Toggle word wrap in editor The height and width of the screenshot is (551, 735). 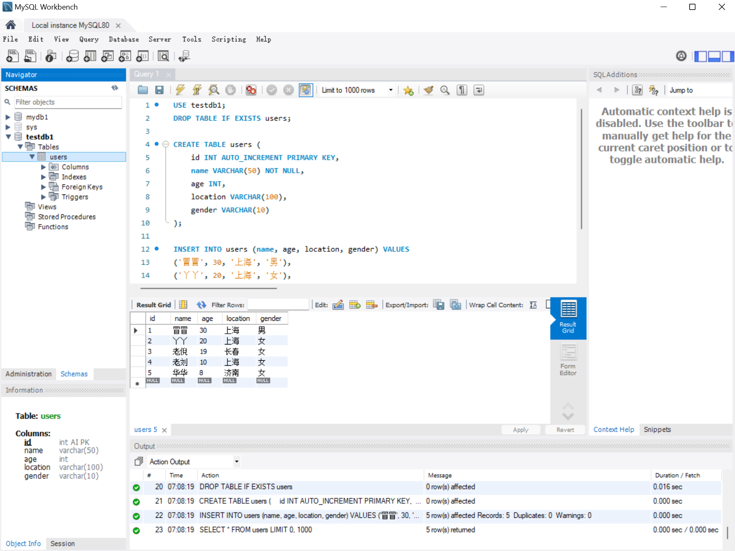(x=479, y=90)
